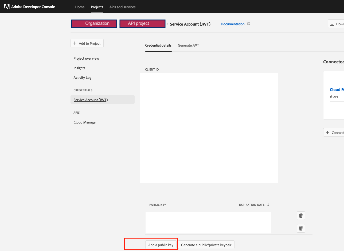Click the API project breadcrumb button
Screen dimensions: 344x251
coord(142,23)
